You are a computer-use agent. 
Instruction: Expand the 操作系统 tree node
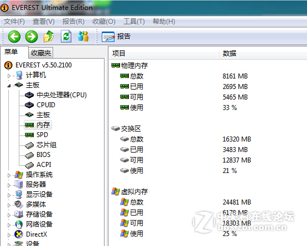click(x=9, y=175)
